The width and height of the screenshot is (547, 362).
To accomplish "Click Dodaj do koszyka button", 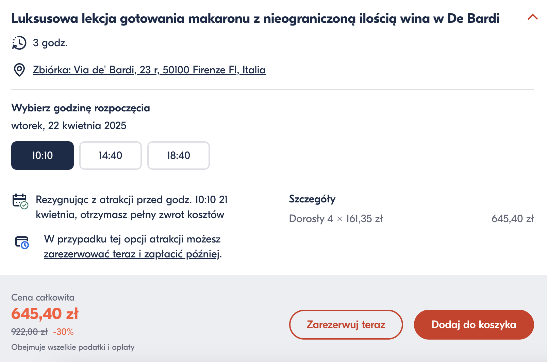I will [474, 325].
